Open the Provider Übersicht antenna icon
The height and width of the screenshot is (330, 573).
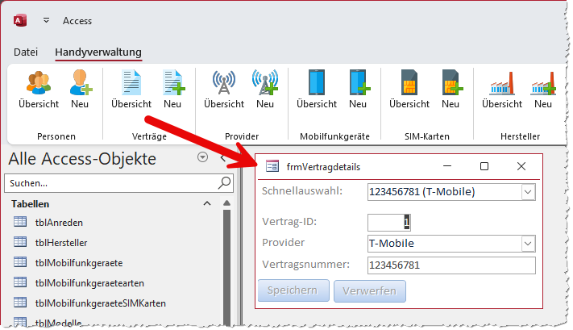click(x=224, y=82)
